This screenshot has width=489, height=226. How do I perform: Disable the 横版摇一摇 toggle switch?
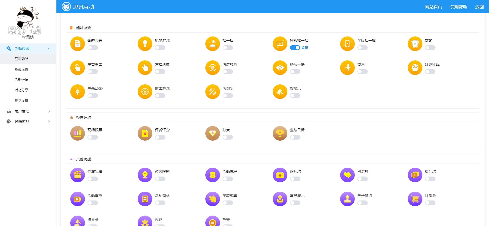(x=295, y=48)
